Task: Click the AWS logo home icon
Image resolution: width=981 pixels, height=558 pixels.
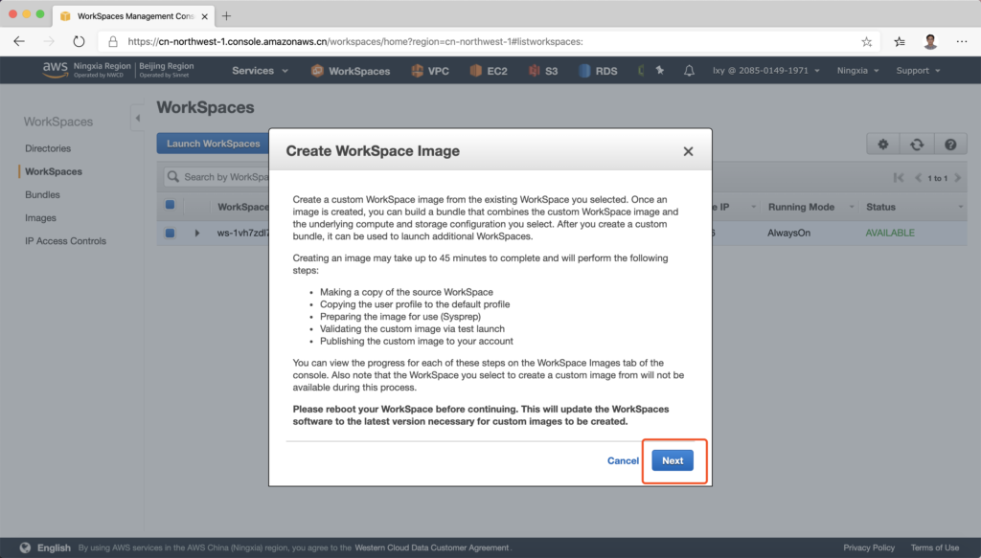Action: (x=55, y=70)
